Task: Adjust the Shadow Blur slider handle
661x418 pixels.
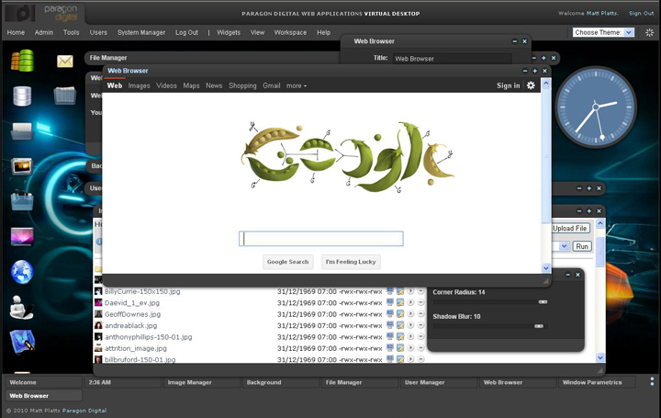Action: point(539,326)
